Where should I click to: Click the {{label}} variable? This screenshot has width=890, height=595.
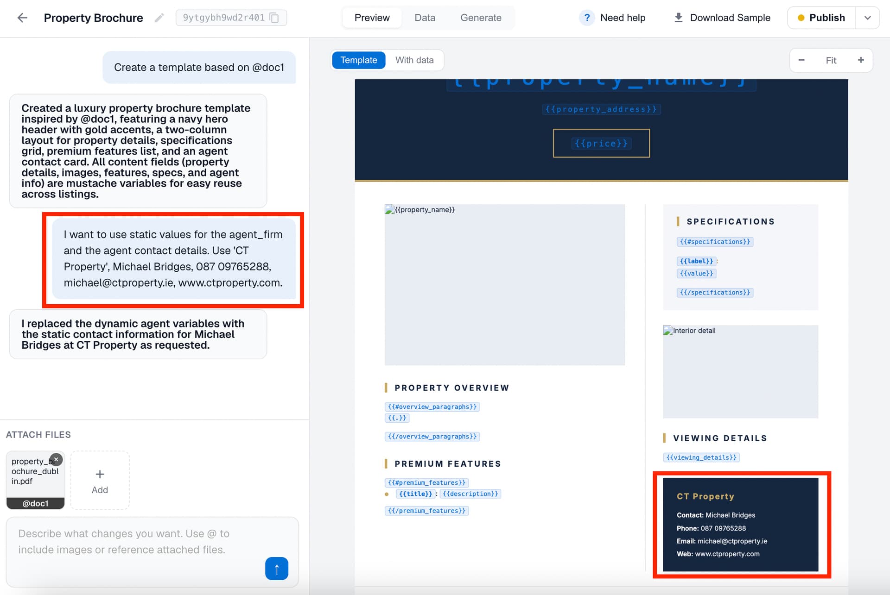[696, 261]
